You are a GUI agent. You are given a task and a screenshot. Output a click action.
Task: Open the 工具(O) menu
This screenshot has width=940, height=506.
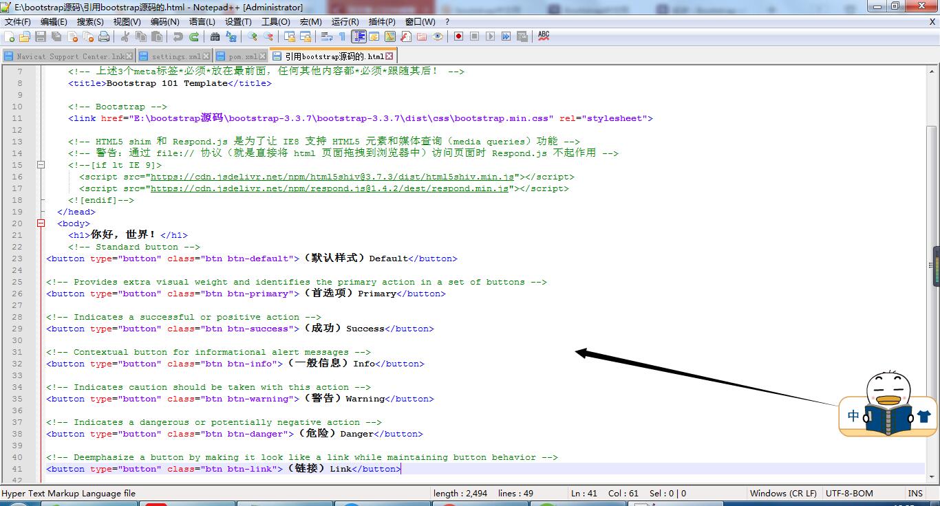(x=275, y=22)
